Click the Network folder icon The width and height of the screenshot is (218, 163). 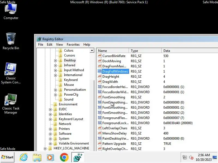pyautogui.click(x=55, y=124)
